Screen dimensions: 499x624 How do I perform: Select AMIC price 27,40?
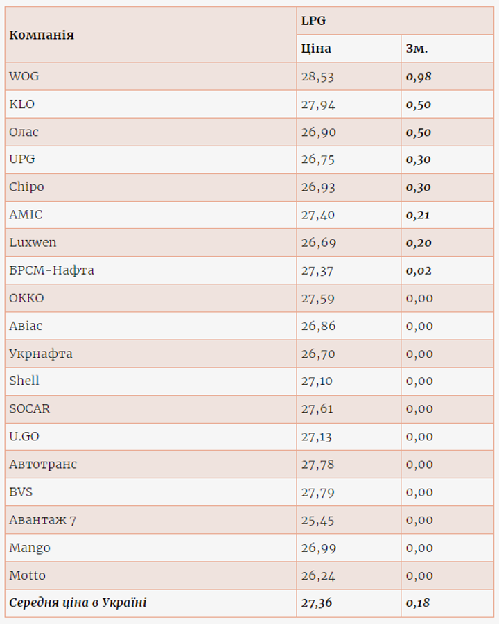pos(317,215)
